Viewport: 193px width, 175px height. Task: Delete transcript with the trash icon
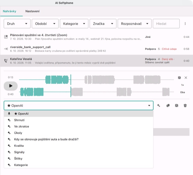coord(185,105)
